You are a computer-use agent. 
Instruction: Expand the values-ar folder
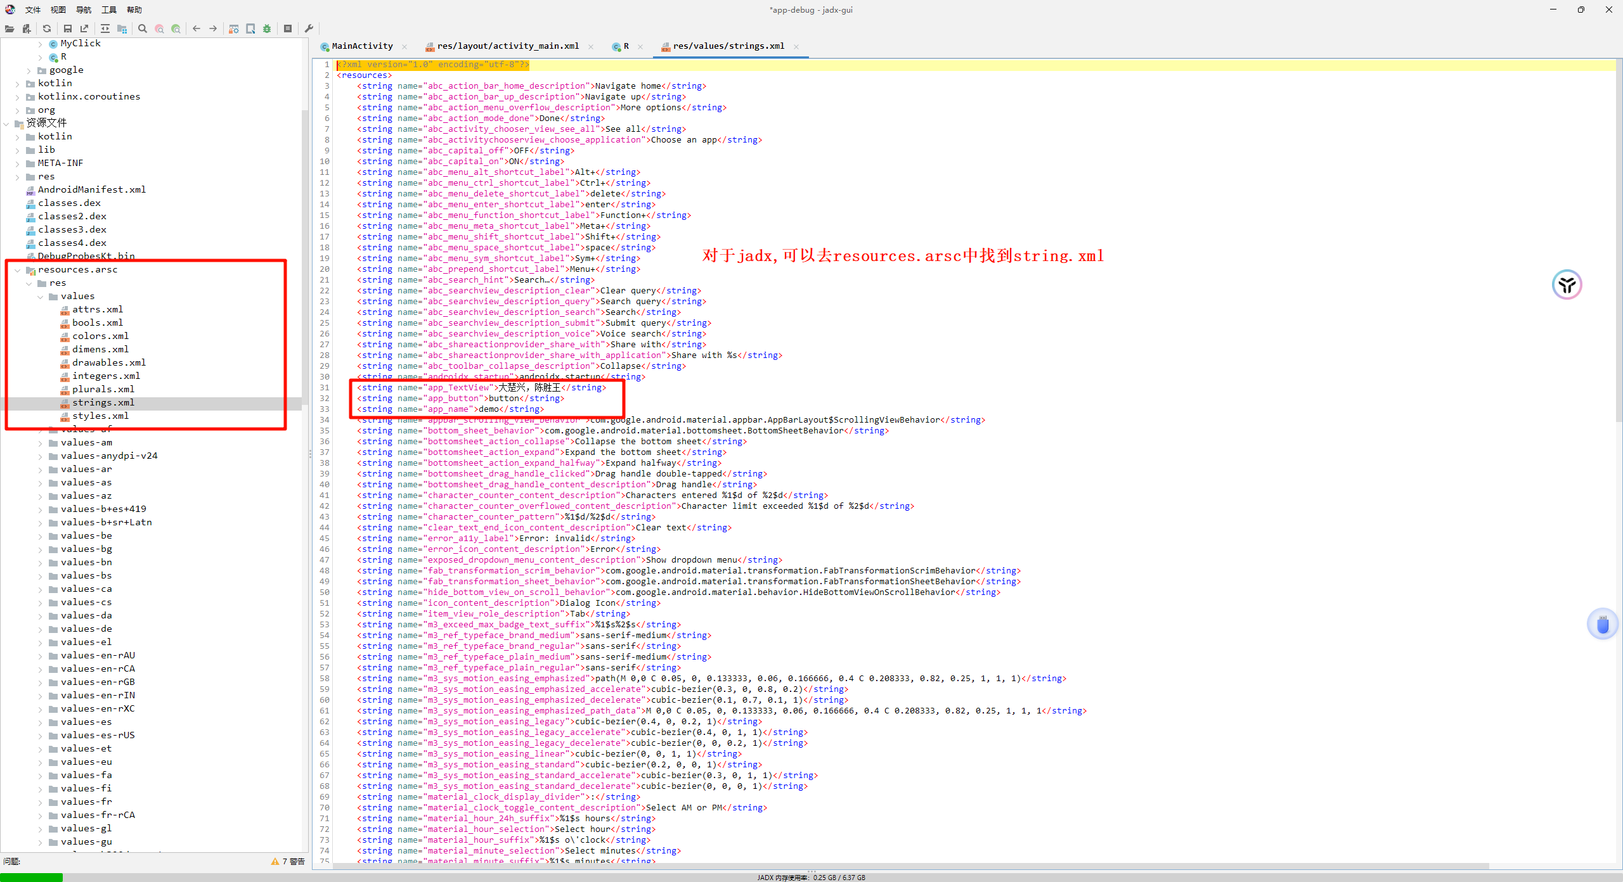point(41,470)
